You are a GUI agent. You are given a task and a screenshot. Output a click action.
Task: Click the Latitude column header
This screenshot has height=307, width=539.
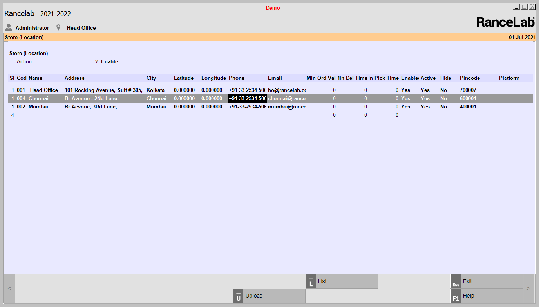pos(184,78)
